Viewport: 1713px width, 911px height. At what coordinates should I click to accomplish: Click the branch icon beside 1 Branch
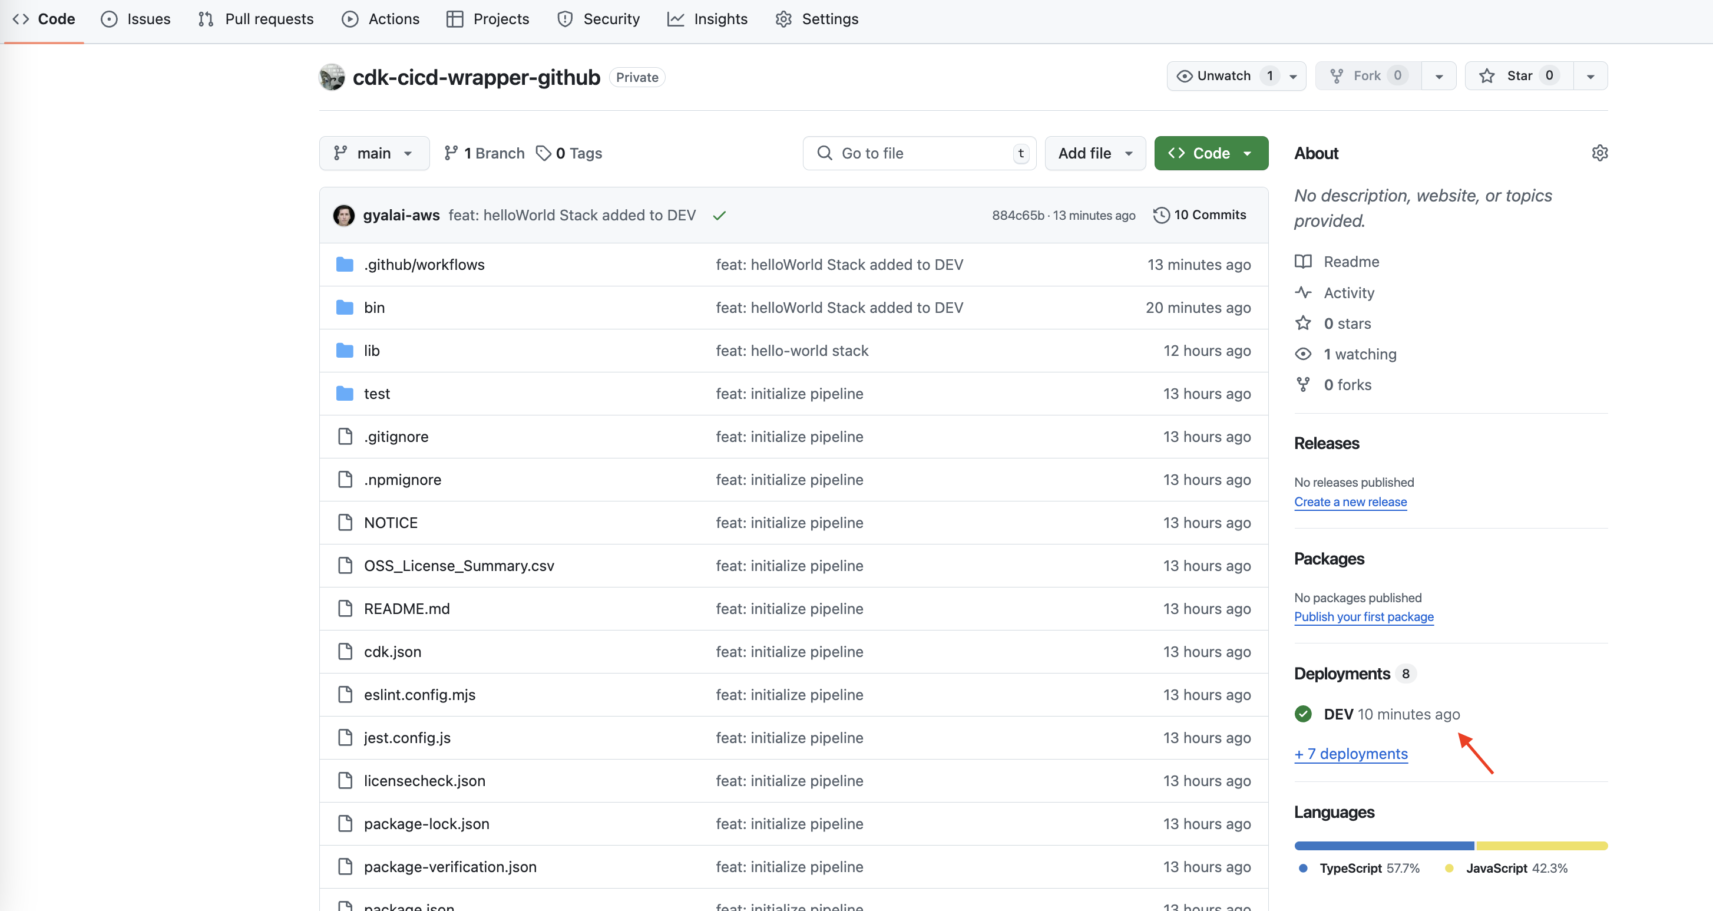[451, 153]
